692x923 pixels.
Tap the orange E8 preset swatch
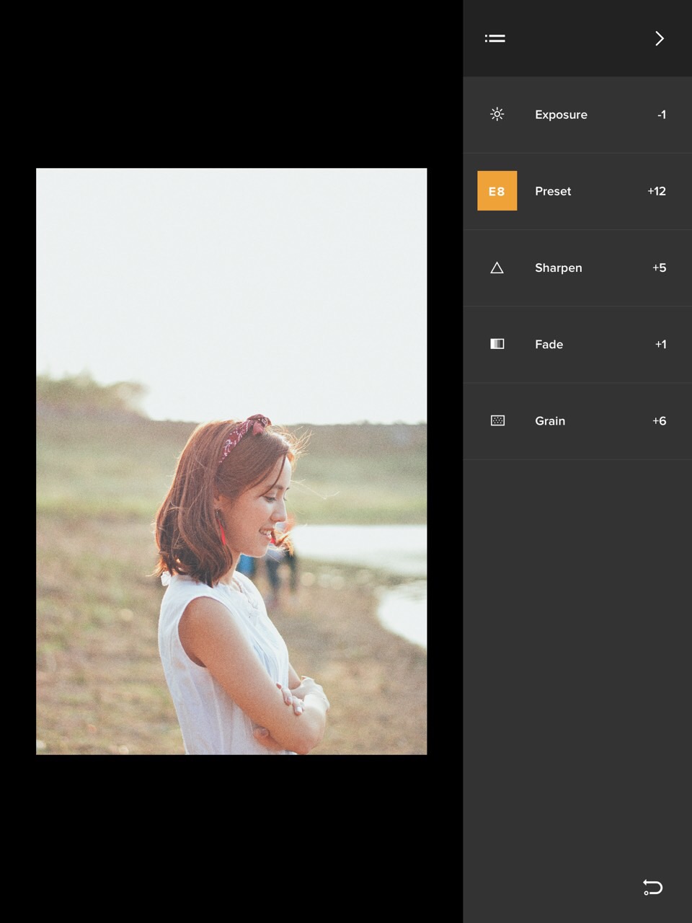coord(497,190)
